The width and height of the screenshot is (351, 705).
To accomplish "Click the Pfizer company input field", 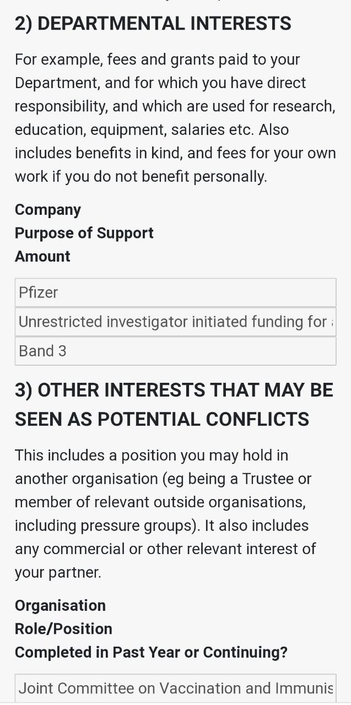I will [x=175, y=292].
